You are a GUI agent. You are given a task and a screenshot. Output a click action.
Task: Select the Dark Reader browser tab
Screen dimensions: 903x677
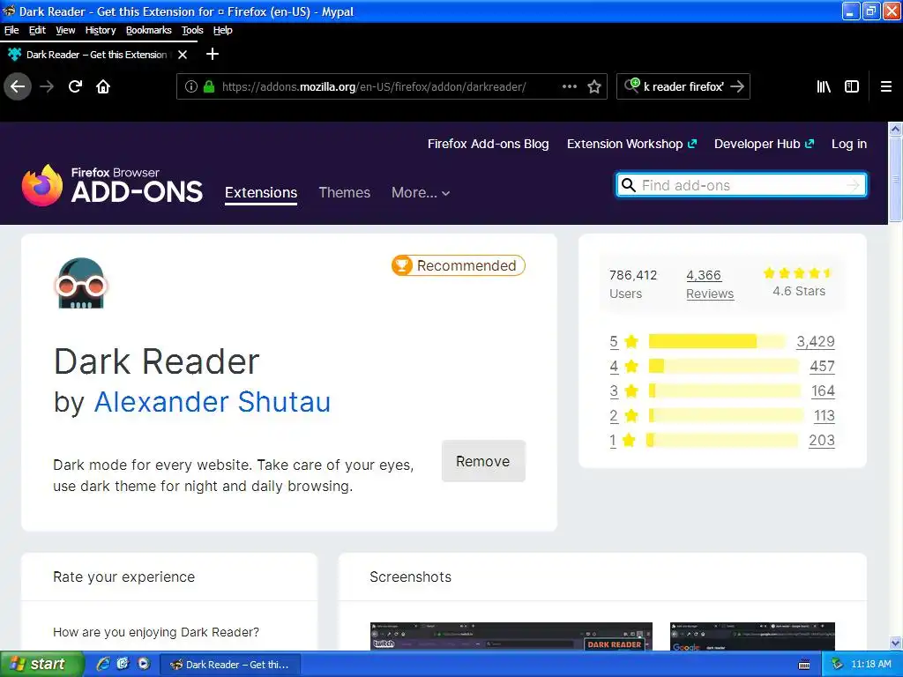point(97,55)
